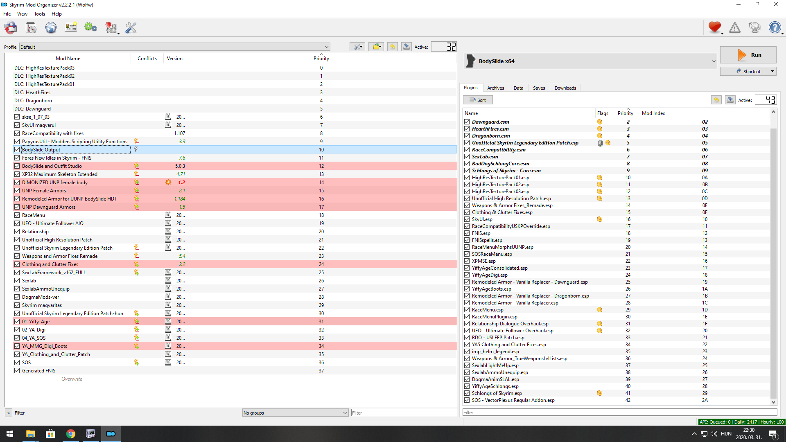Screen dimensions: 786x442
Task: Click the calendar version icon of RaceMenu row
Action: click(x=168, y=215)
